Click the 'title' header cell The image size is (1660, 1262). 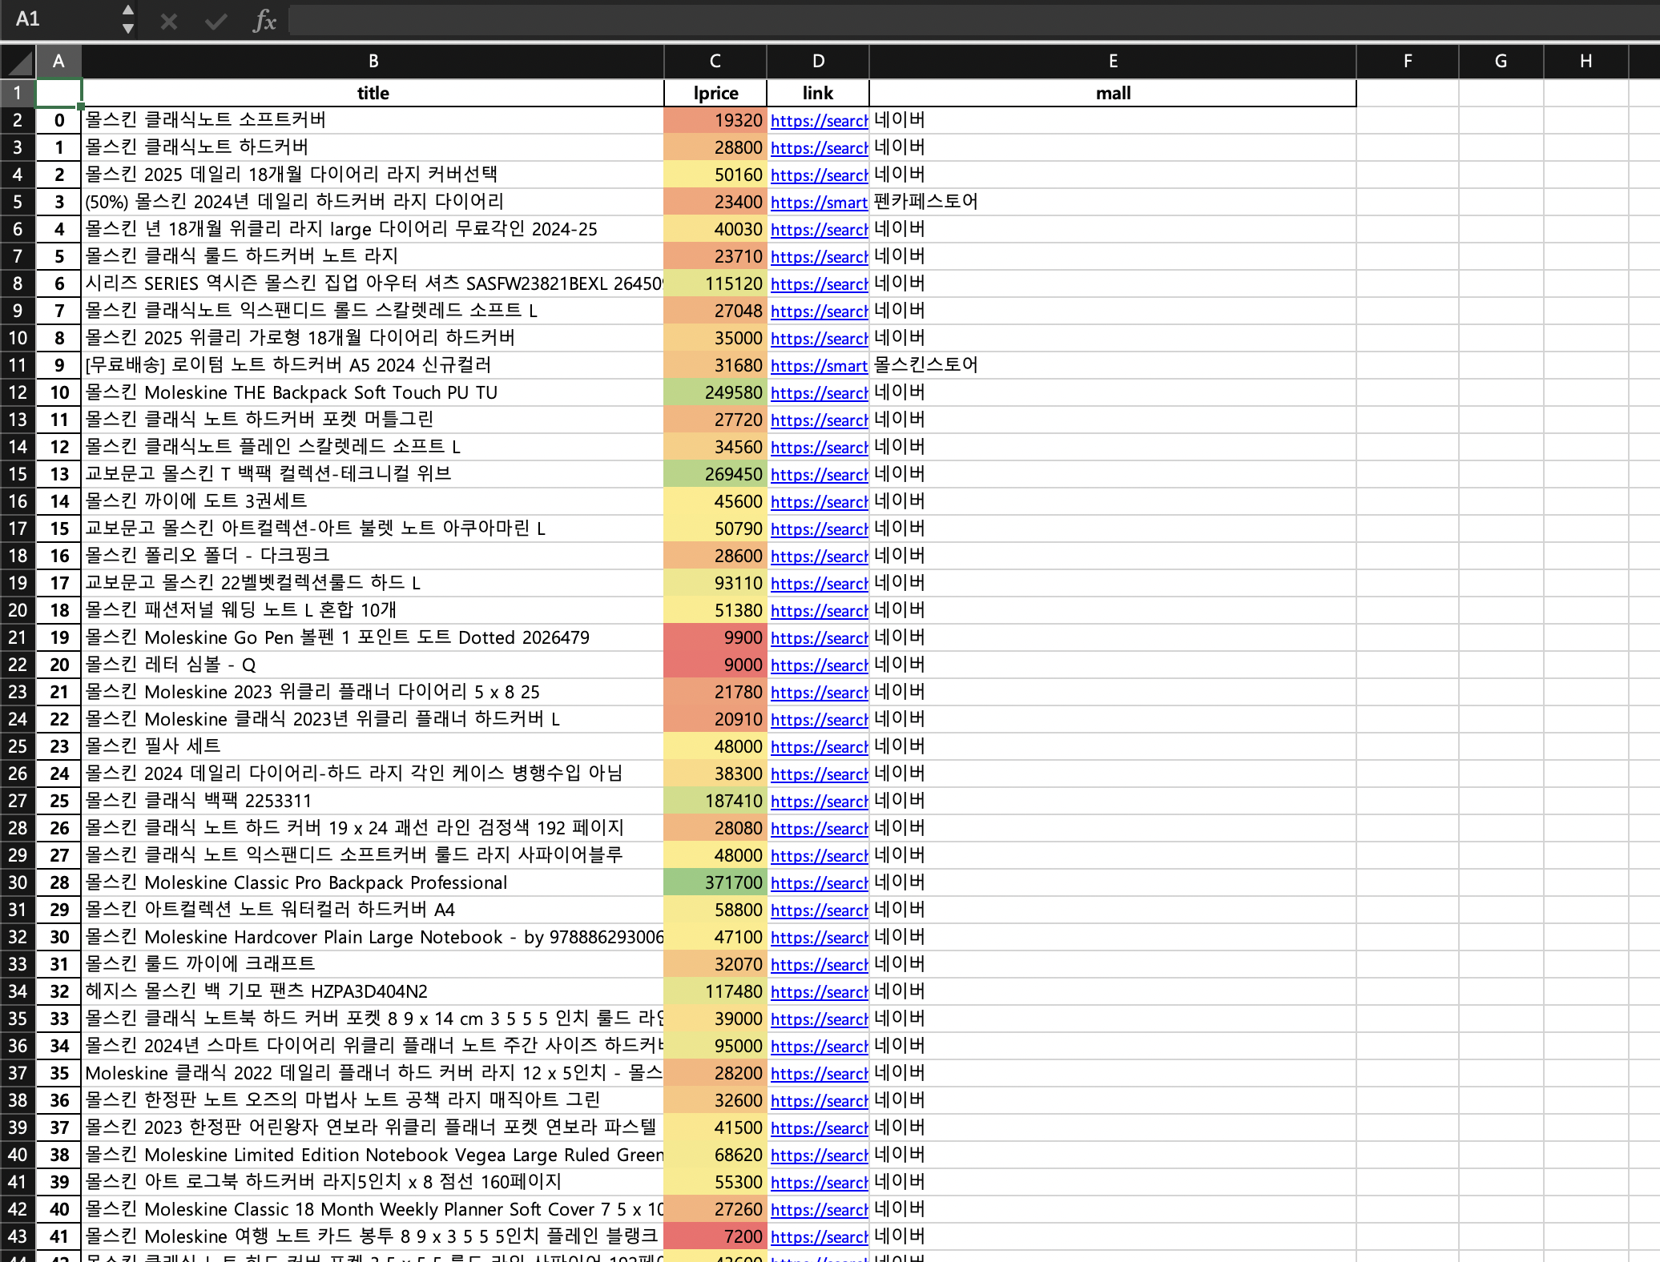point(373,93)
